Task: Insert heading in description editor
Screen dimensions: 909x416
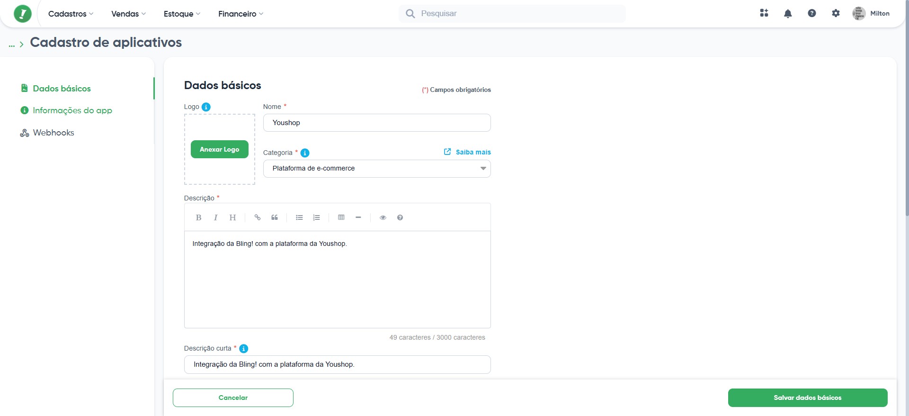Action: (232, 217)
